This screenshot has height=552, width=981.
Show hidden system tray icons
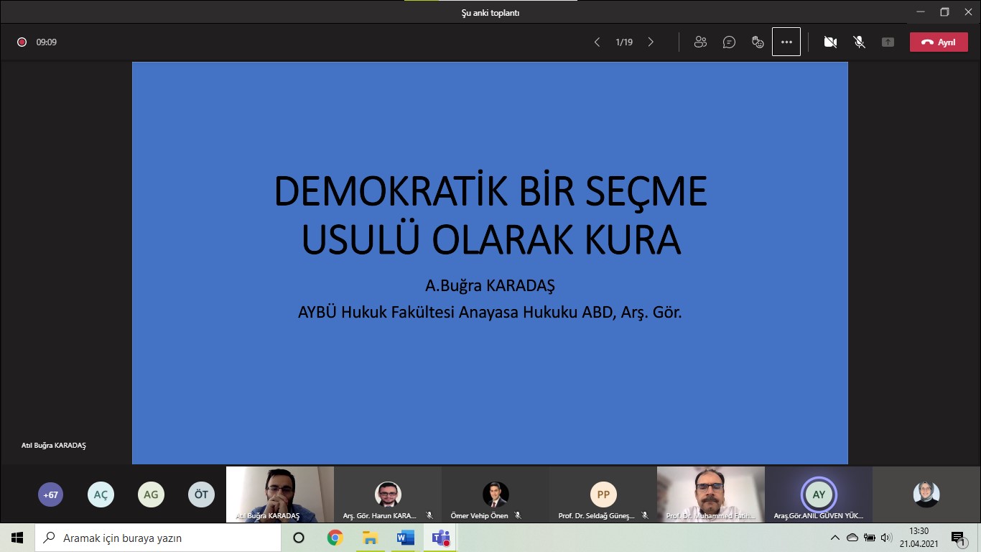point(835,538)
